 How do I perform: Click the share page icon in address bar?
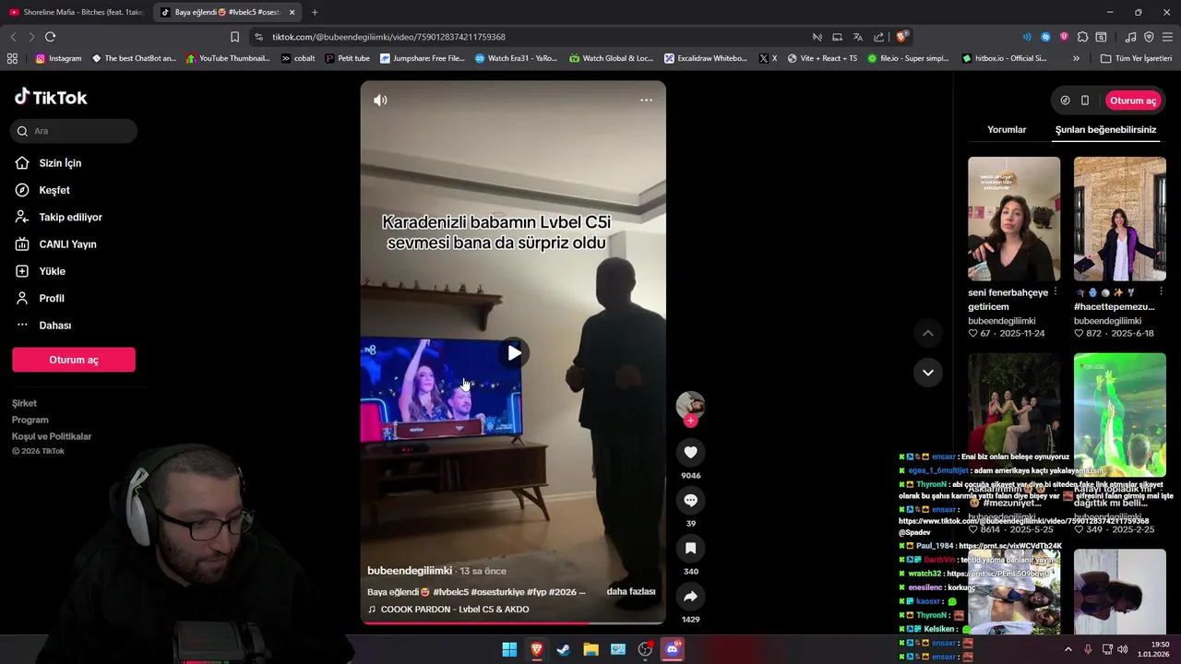coord(878,37)
